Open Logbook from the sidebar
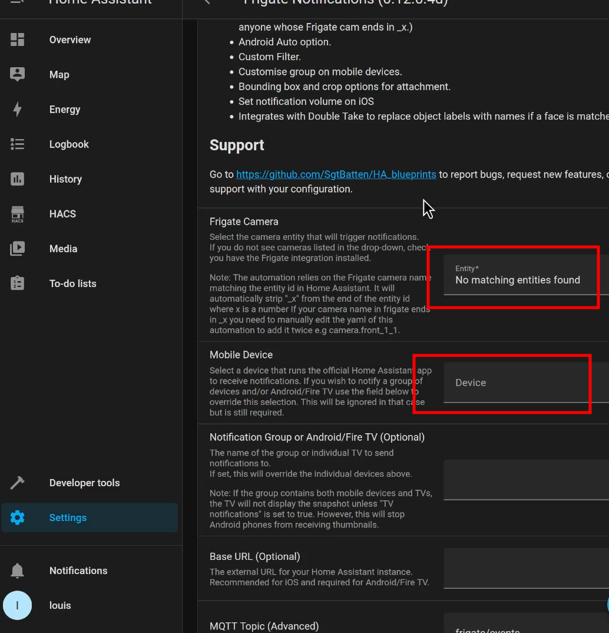Viewport: 609px width, 633px height. 90,144
